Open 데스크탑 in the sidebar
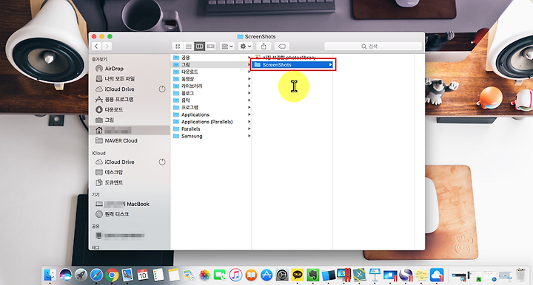Viewport: 533px width, 285px height. 113,172
